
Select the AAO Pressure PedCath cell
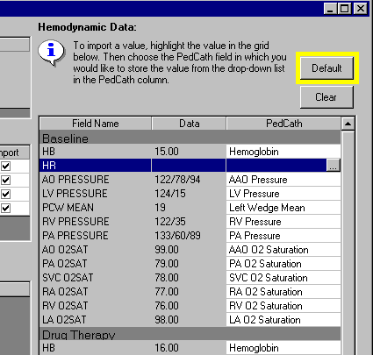click(283, 180)
